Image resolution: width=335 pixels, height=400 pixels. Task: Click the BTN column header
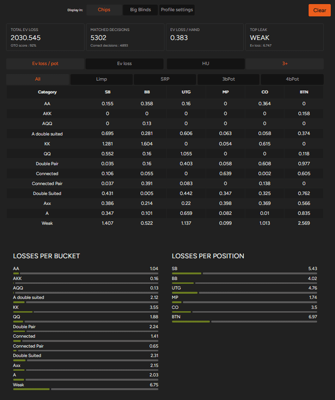tap(304, 92)
